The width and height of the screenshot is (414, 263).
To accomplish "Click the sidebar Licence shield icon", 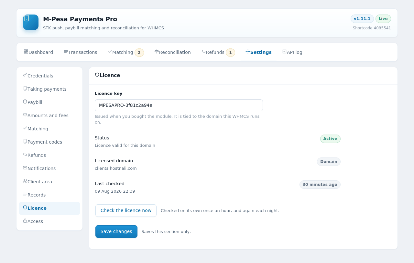I will [x=25, y=207].
